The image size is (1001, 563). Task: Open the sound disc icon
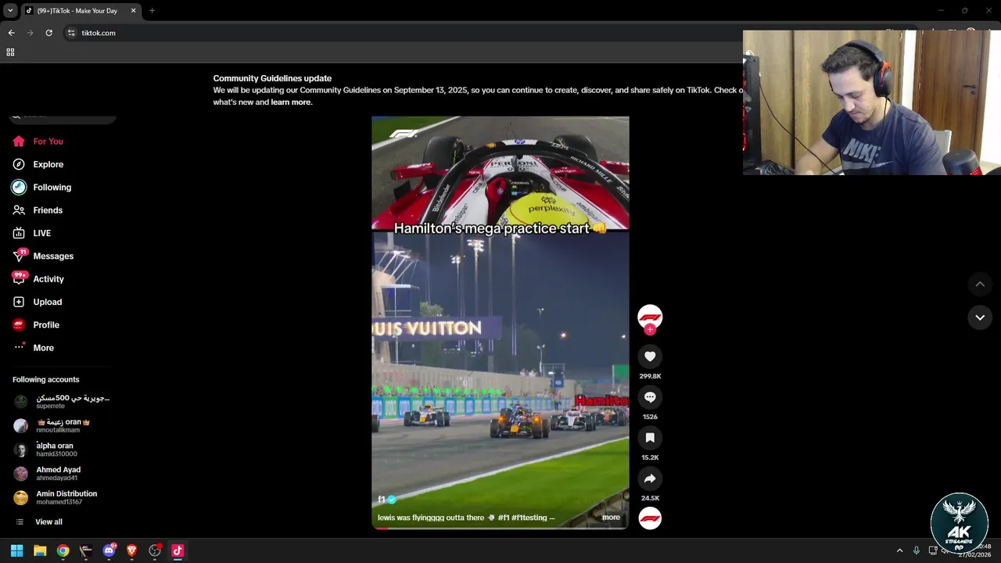pos(650,518)
